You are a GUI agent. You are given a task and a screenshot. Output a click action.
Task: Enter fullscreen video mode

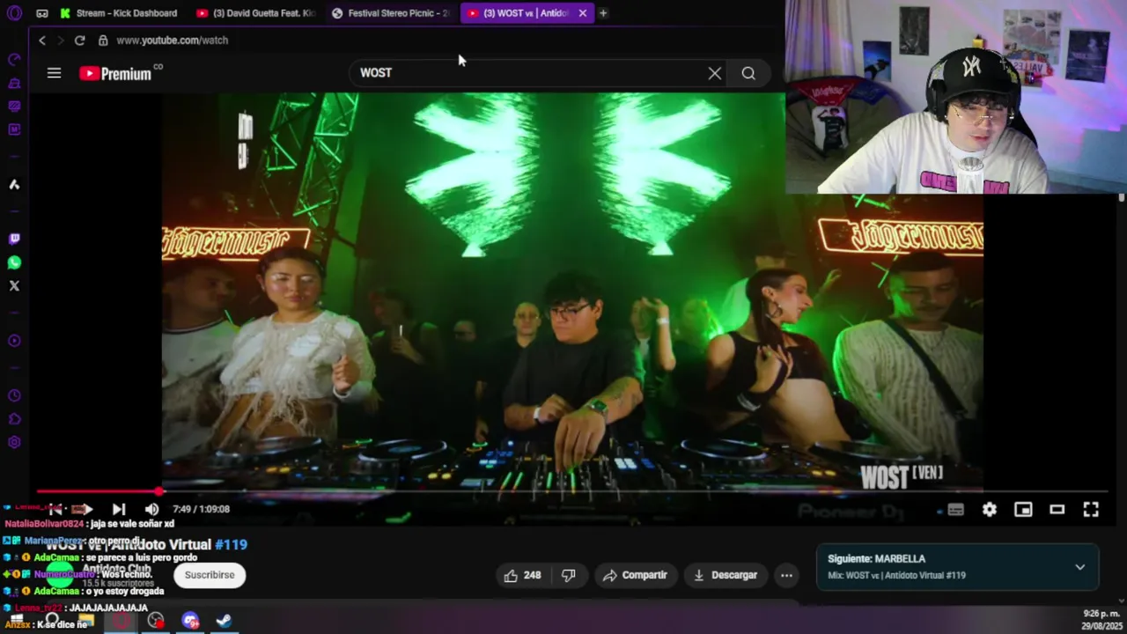1091,510
